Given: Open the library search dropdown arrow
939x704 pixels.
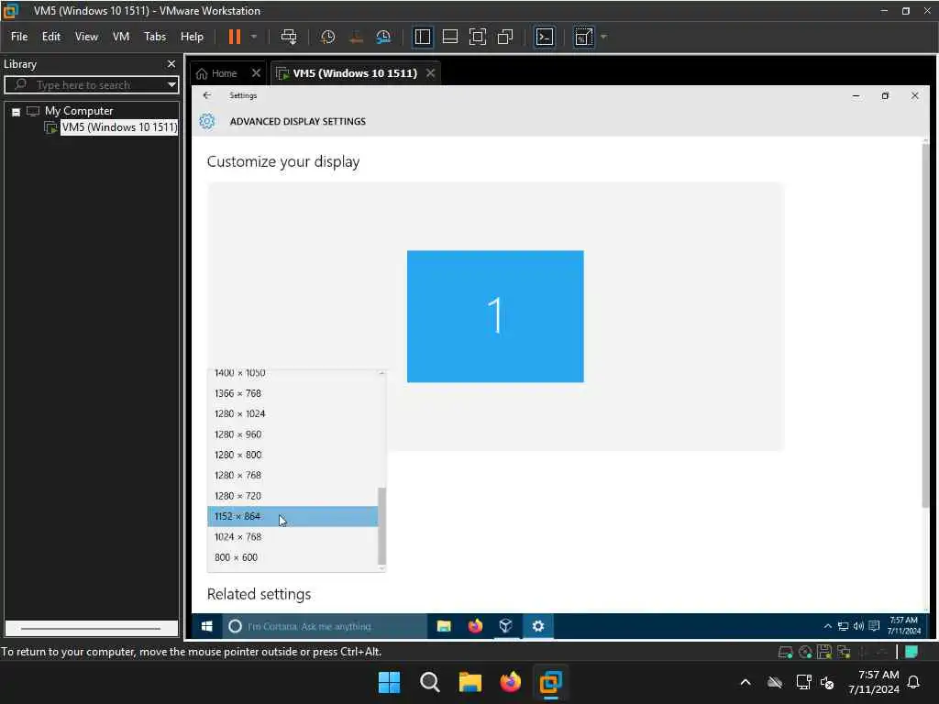Looking at the screenshot, I should [171, 84].
